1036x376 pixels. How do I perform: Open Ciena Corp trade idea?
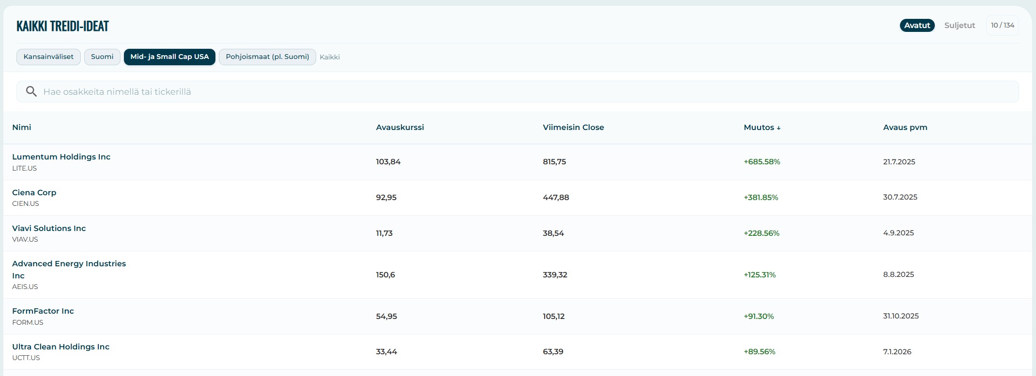pos(34,193)
